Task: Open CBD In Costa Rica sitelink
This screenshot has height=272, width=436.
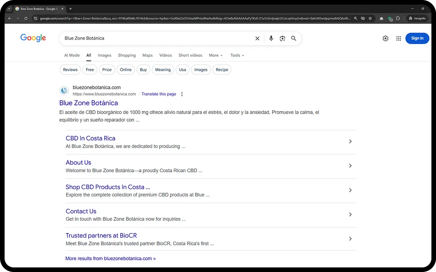Action: pos(90,138)
